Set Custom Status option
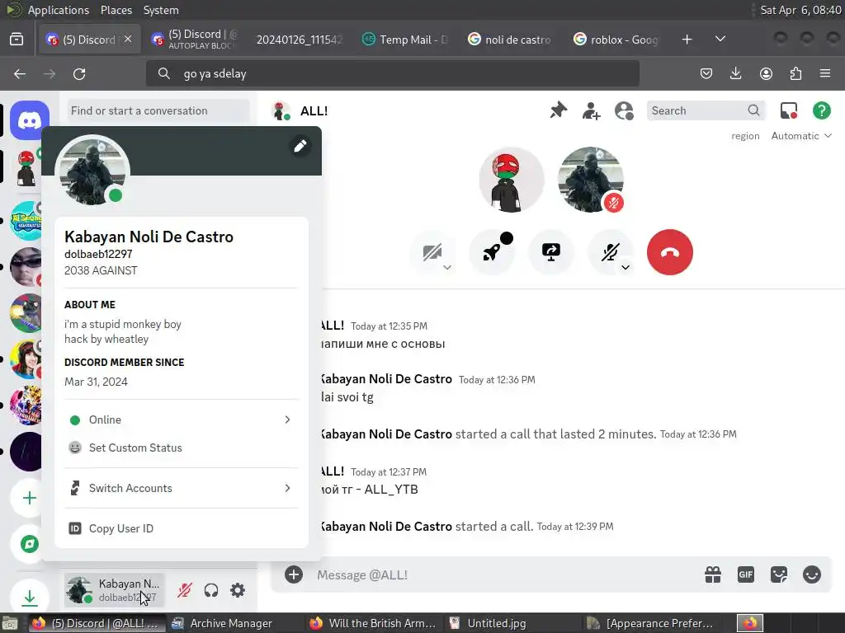 point(181,448)
